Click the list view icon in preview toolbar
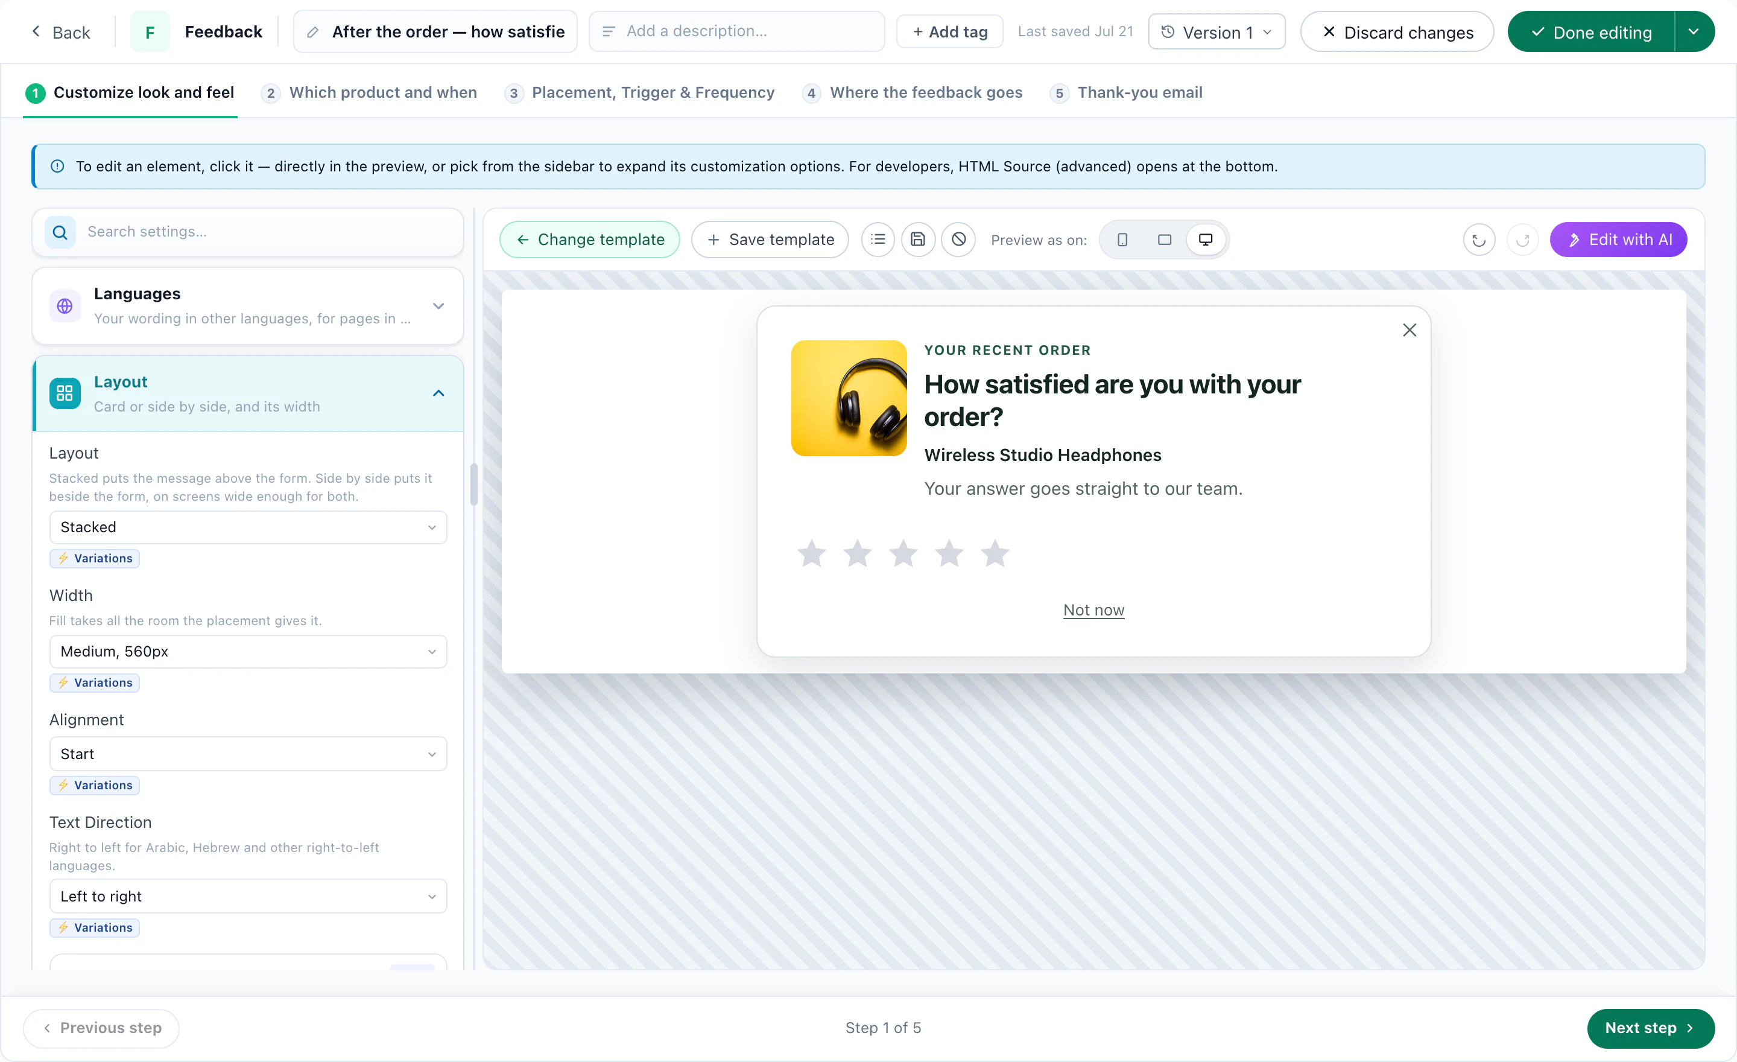 [x=878, y=240]
